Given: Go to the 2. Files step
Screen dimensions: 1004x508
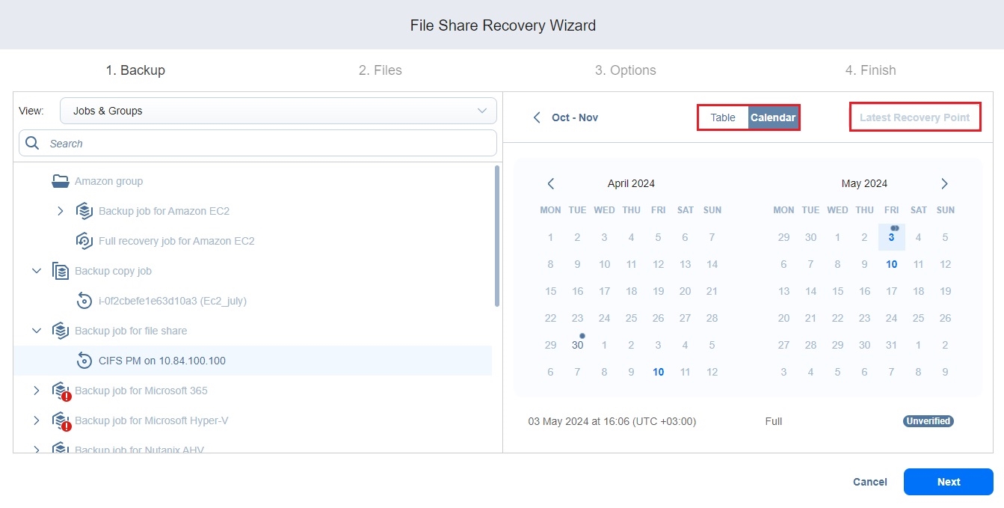Looking at the screenshot, I should click(380, 70).
